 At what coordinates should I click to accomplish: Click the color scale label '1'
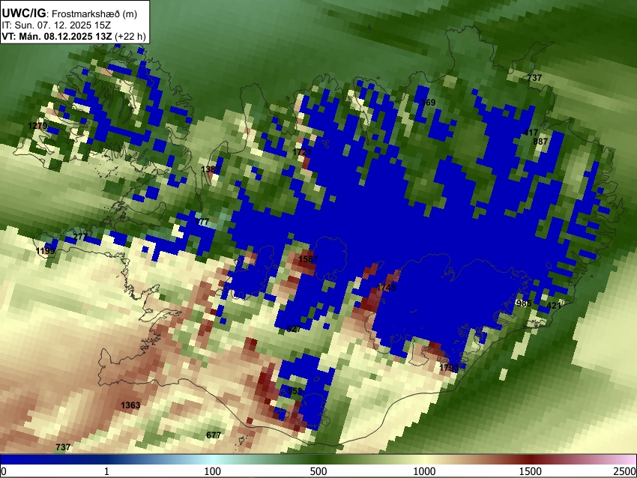tap(106, 471)
